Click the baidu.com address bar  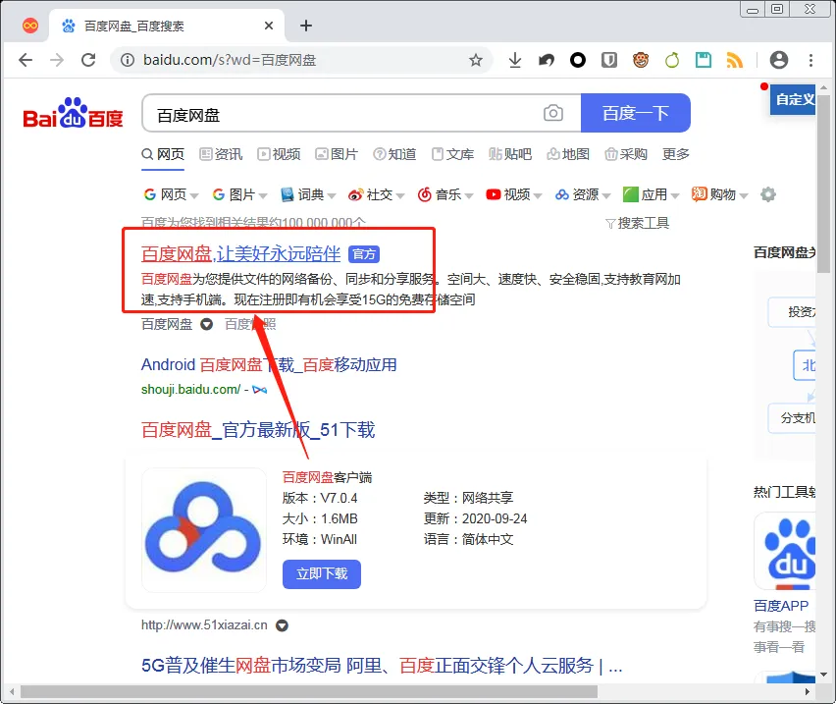301,60
